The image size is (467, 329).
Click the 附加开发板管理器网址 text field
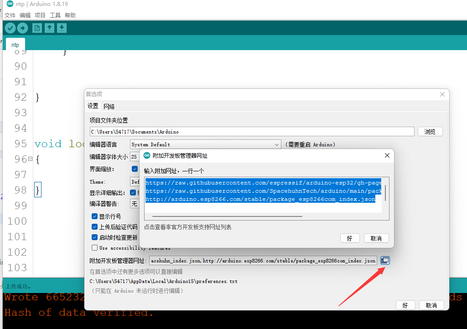tap(263, 261)
